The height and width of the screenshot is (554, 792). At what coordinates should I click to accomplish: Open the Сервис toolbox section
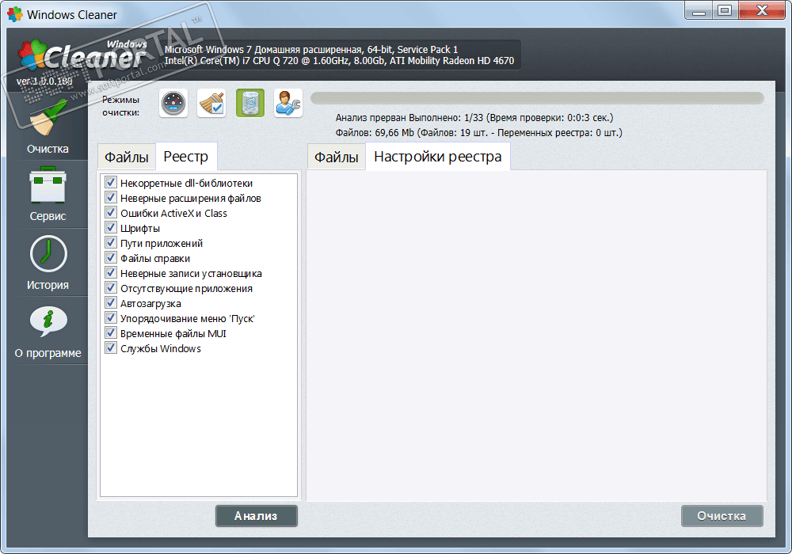click(x=48, y=194)
